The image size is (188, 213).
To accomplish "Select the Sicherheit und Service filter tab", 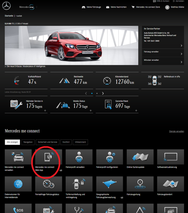I will point(47,142).
